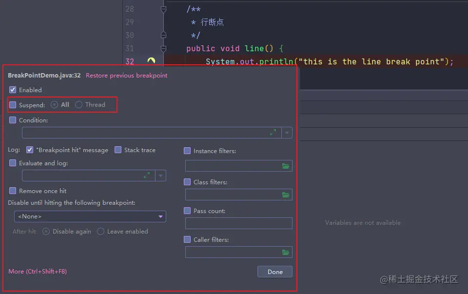468x294 pixels.
Task: Click the 'public void line()' method declaration
Action: 230,49
